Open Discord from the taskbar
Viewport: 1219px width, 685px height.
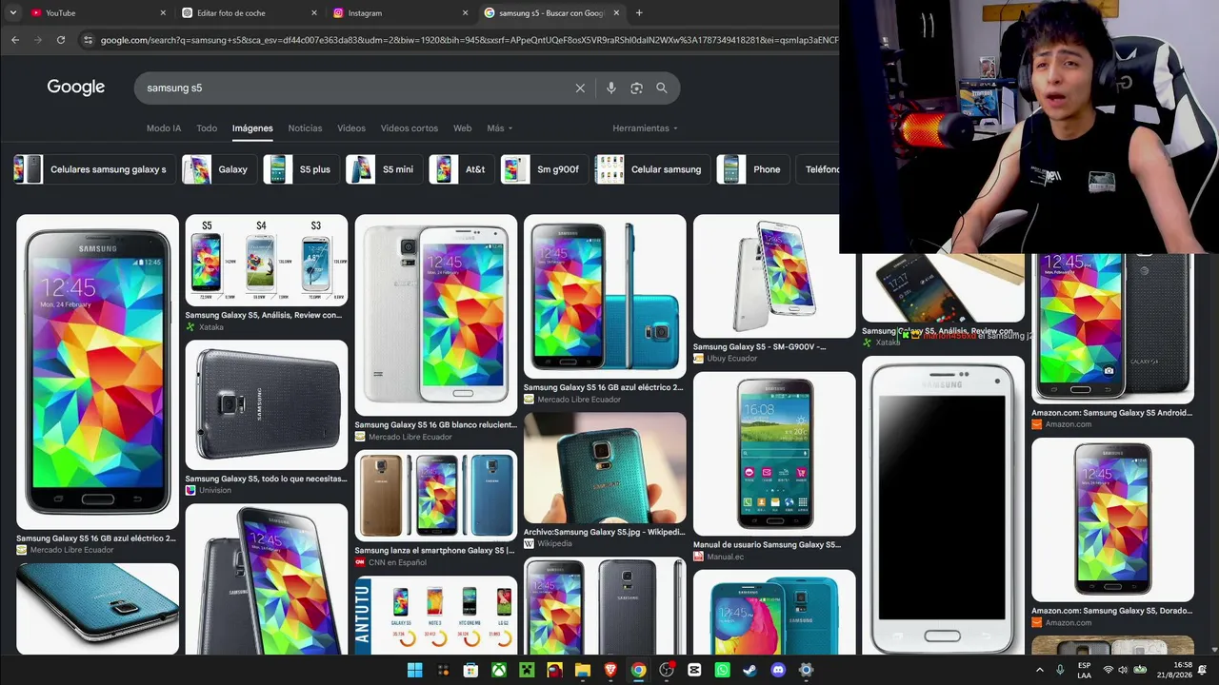pos(778,670)
